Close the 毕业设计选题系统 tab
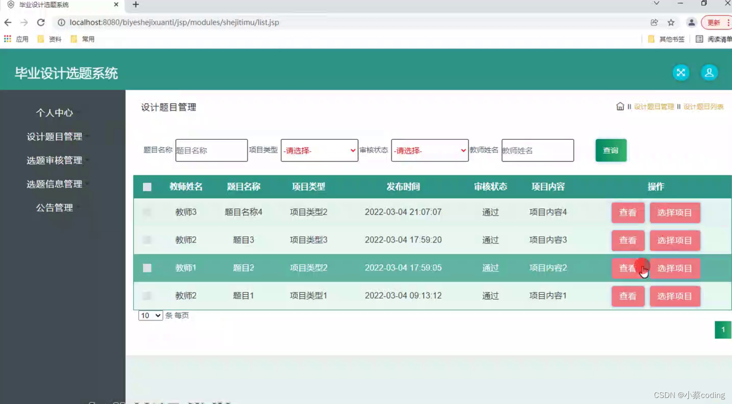732x404 pixels. click(116, 5)
